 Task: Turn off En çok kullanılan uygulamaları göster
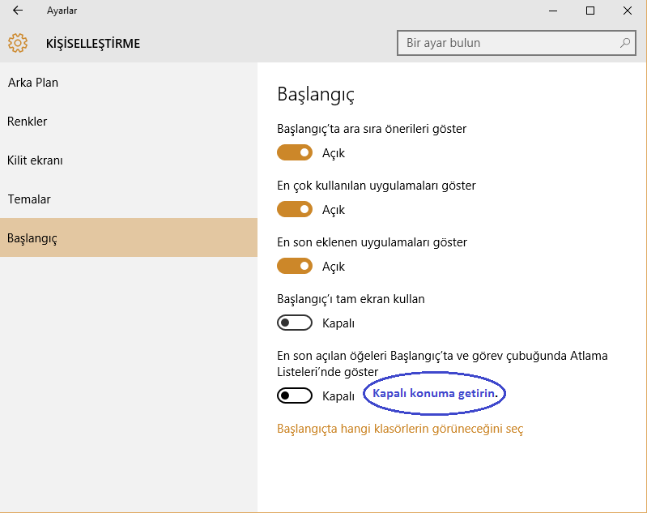pyautogui.click(x=295, y=209)
